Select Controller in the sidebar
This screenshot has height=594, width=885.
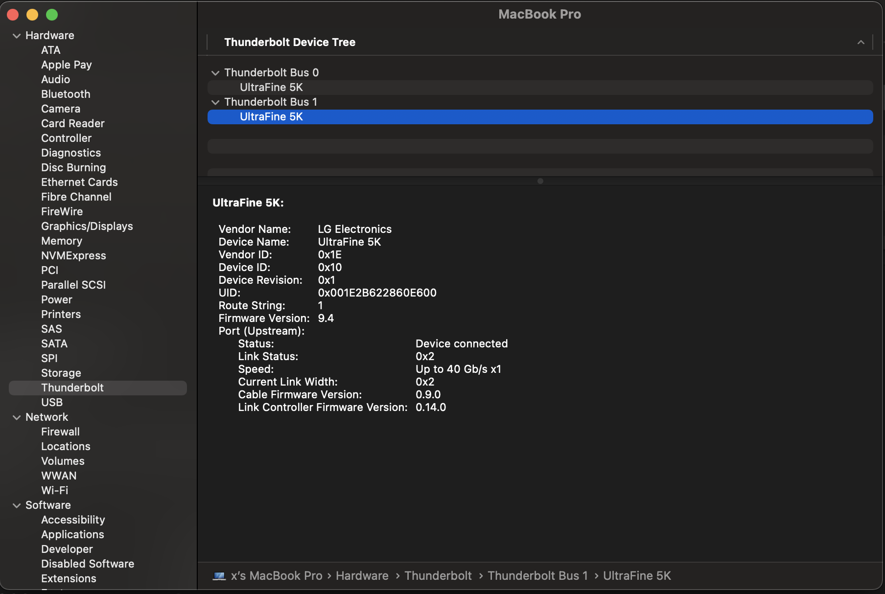click(x=66, y=138)
